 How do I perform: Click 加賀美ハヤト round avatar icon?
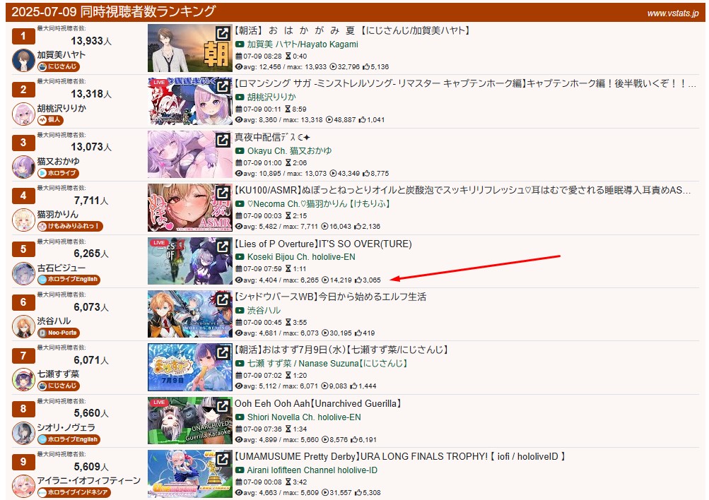23,61
